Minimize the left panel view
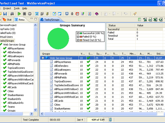The image size is (165, 123). click(32, 18)
